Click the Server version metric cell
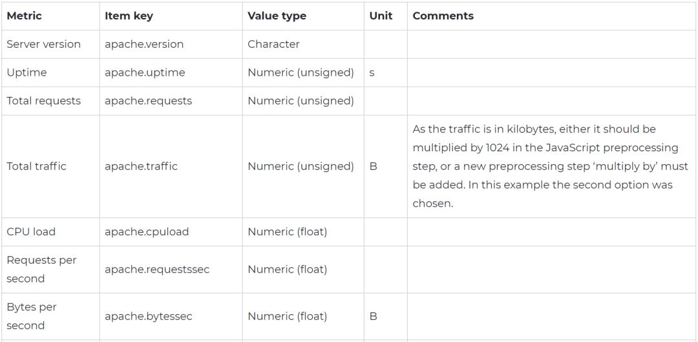The height and width of the screenshot is (342, 698). pos(43,45)
